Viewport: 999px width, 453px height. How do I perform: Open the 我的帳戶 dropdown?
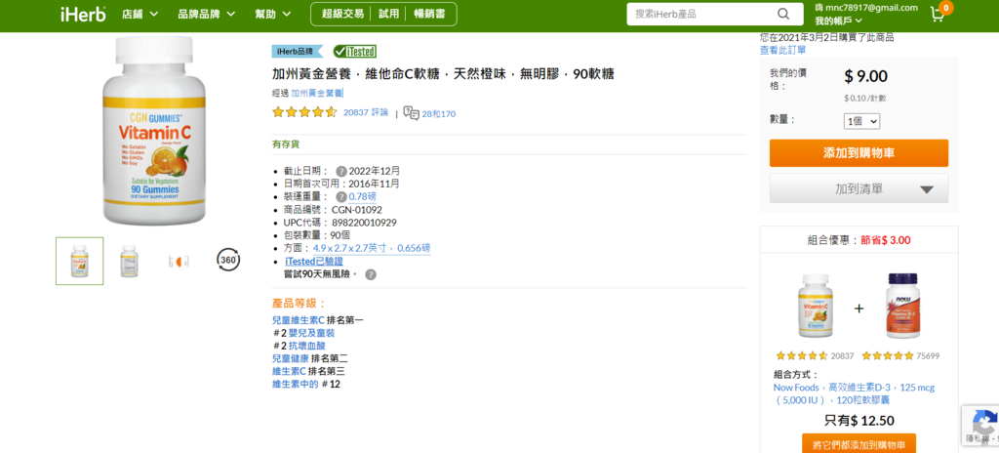(x=838, y=21)
